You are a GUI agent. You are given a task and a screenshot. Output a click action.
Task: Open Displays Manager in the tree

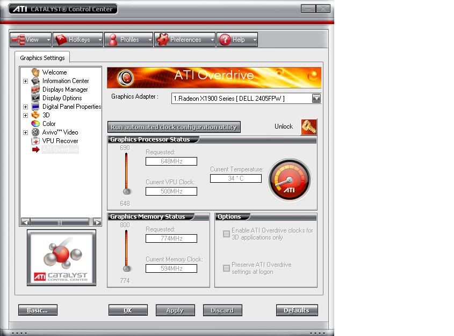click(x=65, y=89)
